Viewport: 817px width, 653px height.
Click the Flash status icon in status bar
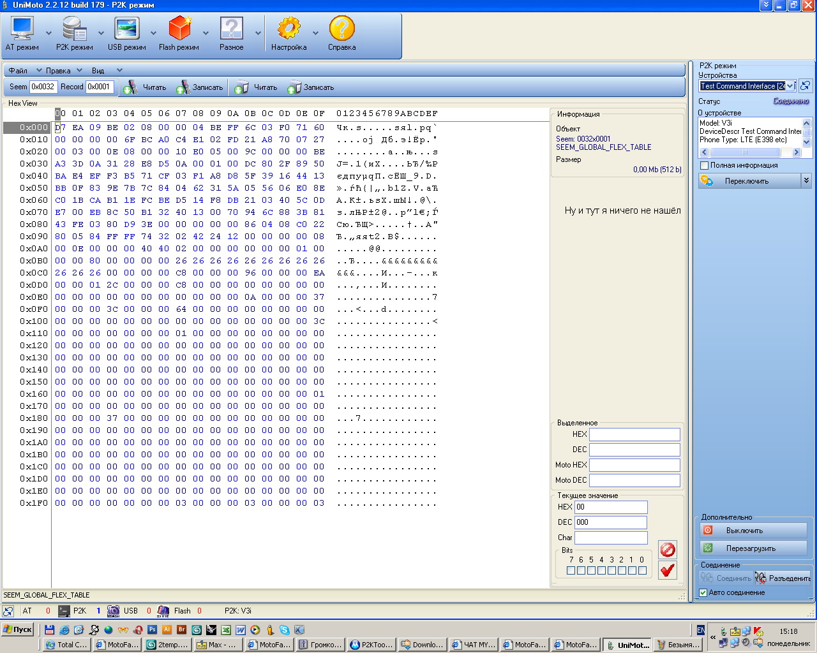coord(163,611)
